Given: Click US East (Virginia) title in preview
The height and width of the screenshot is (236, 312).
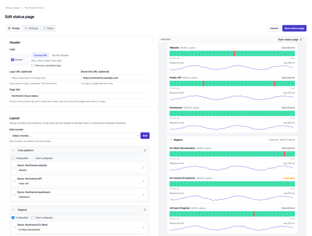Looking at the screenshot, I should coord(180,208).
